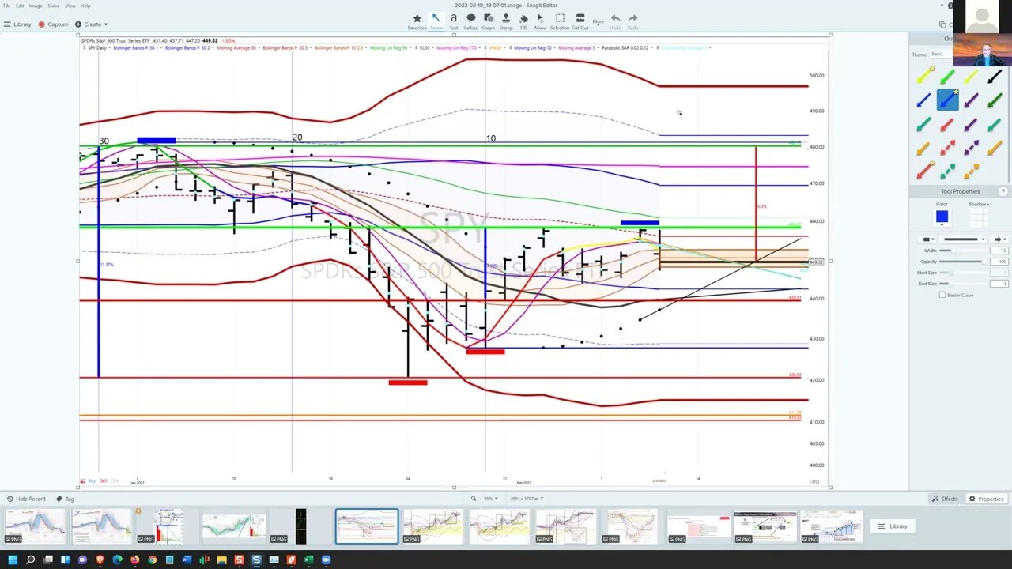Toggle the Effects panel
The height and width of the screenshot is (569, 1012).
click(x=945, y=499)
